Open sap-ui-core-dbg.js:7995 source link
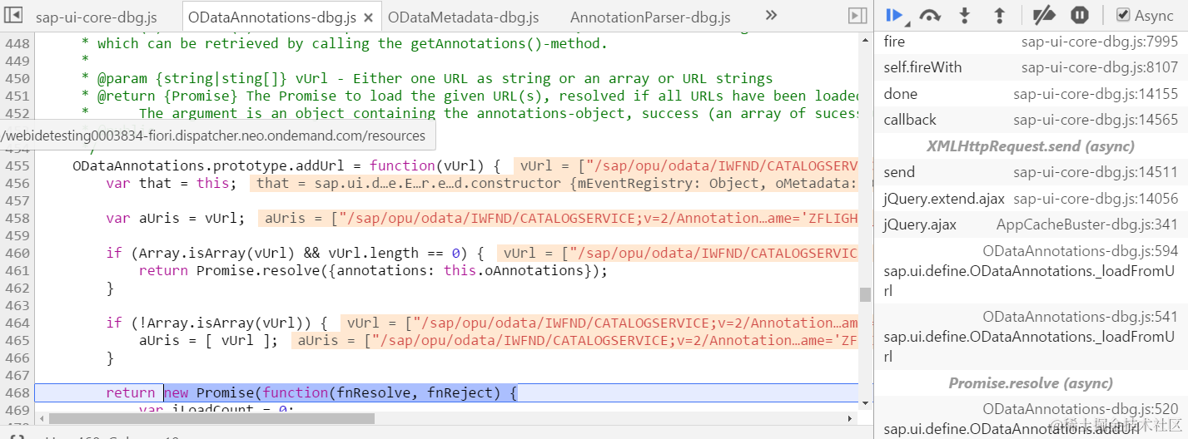This screenshot has width=1188, height=439. click(1100, 42)
